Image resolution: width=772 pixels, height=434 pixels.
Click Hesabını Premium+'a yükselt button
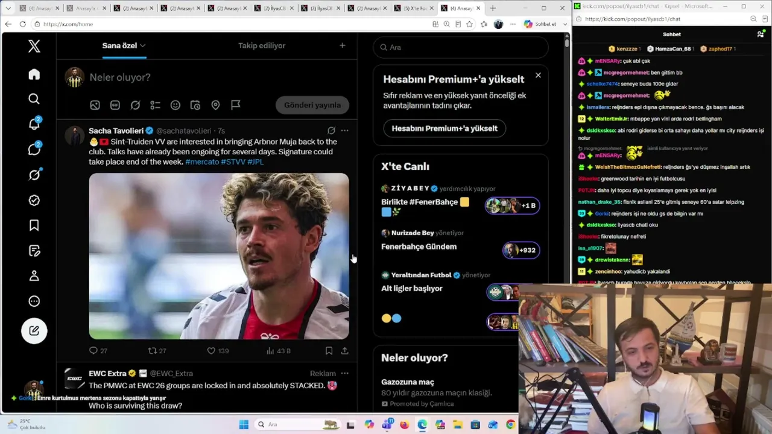(x=445, y=128)
